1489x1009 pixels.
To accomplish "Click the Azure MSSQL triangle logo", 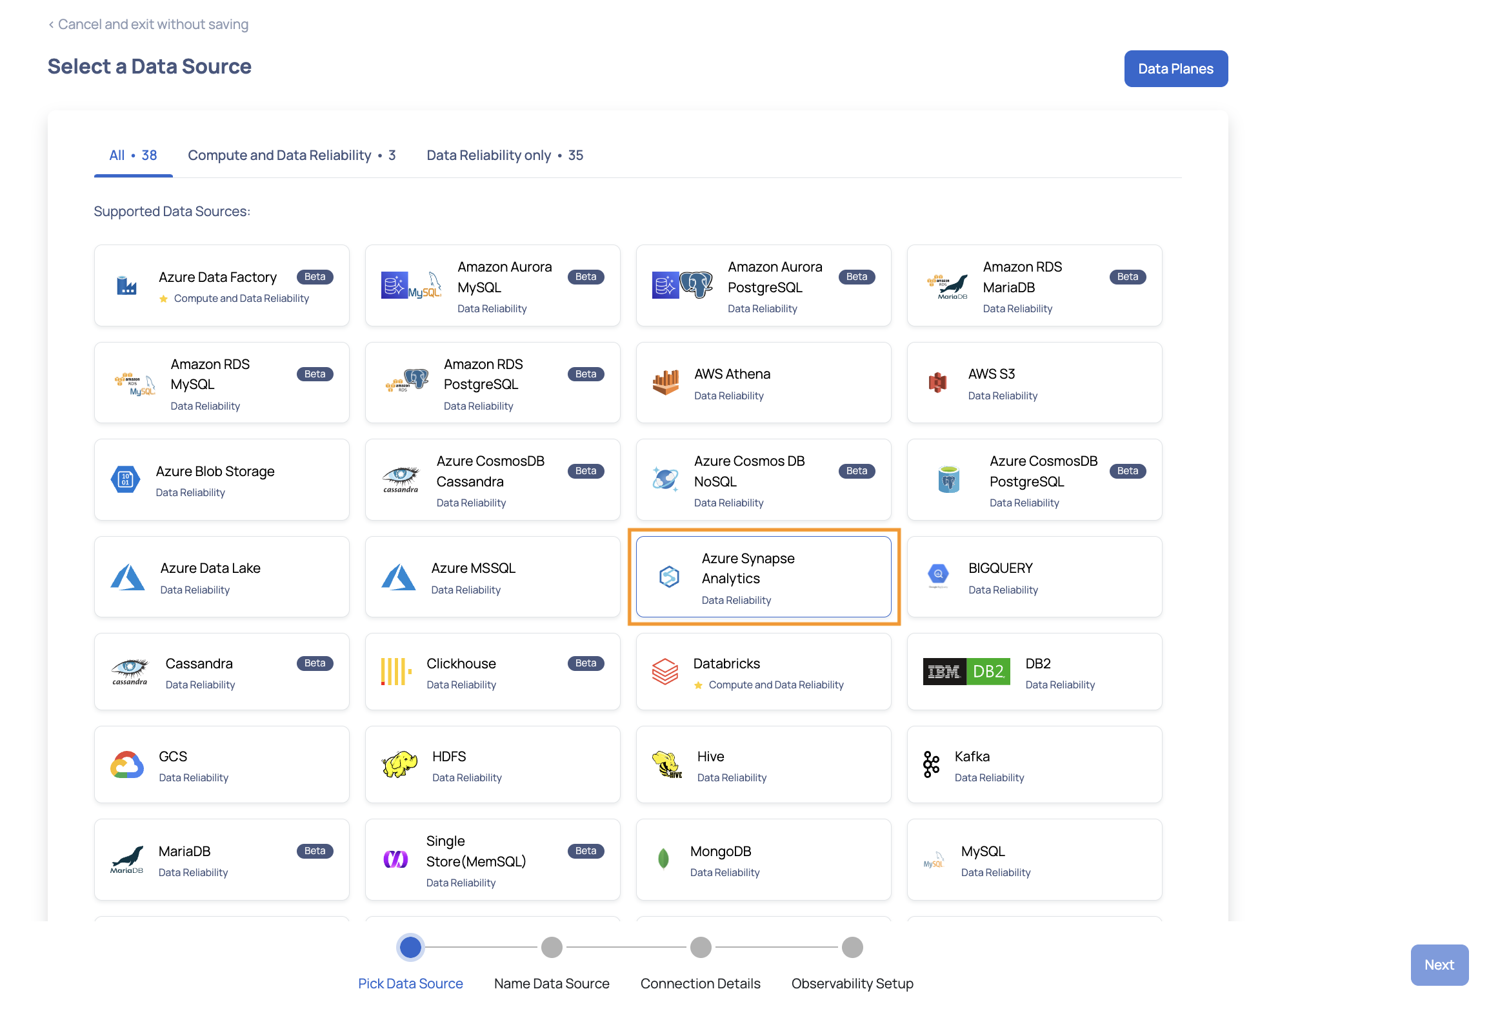I will [398, 577].
